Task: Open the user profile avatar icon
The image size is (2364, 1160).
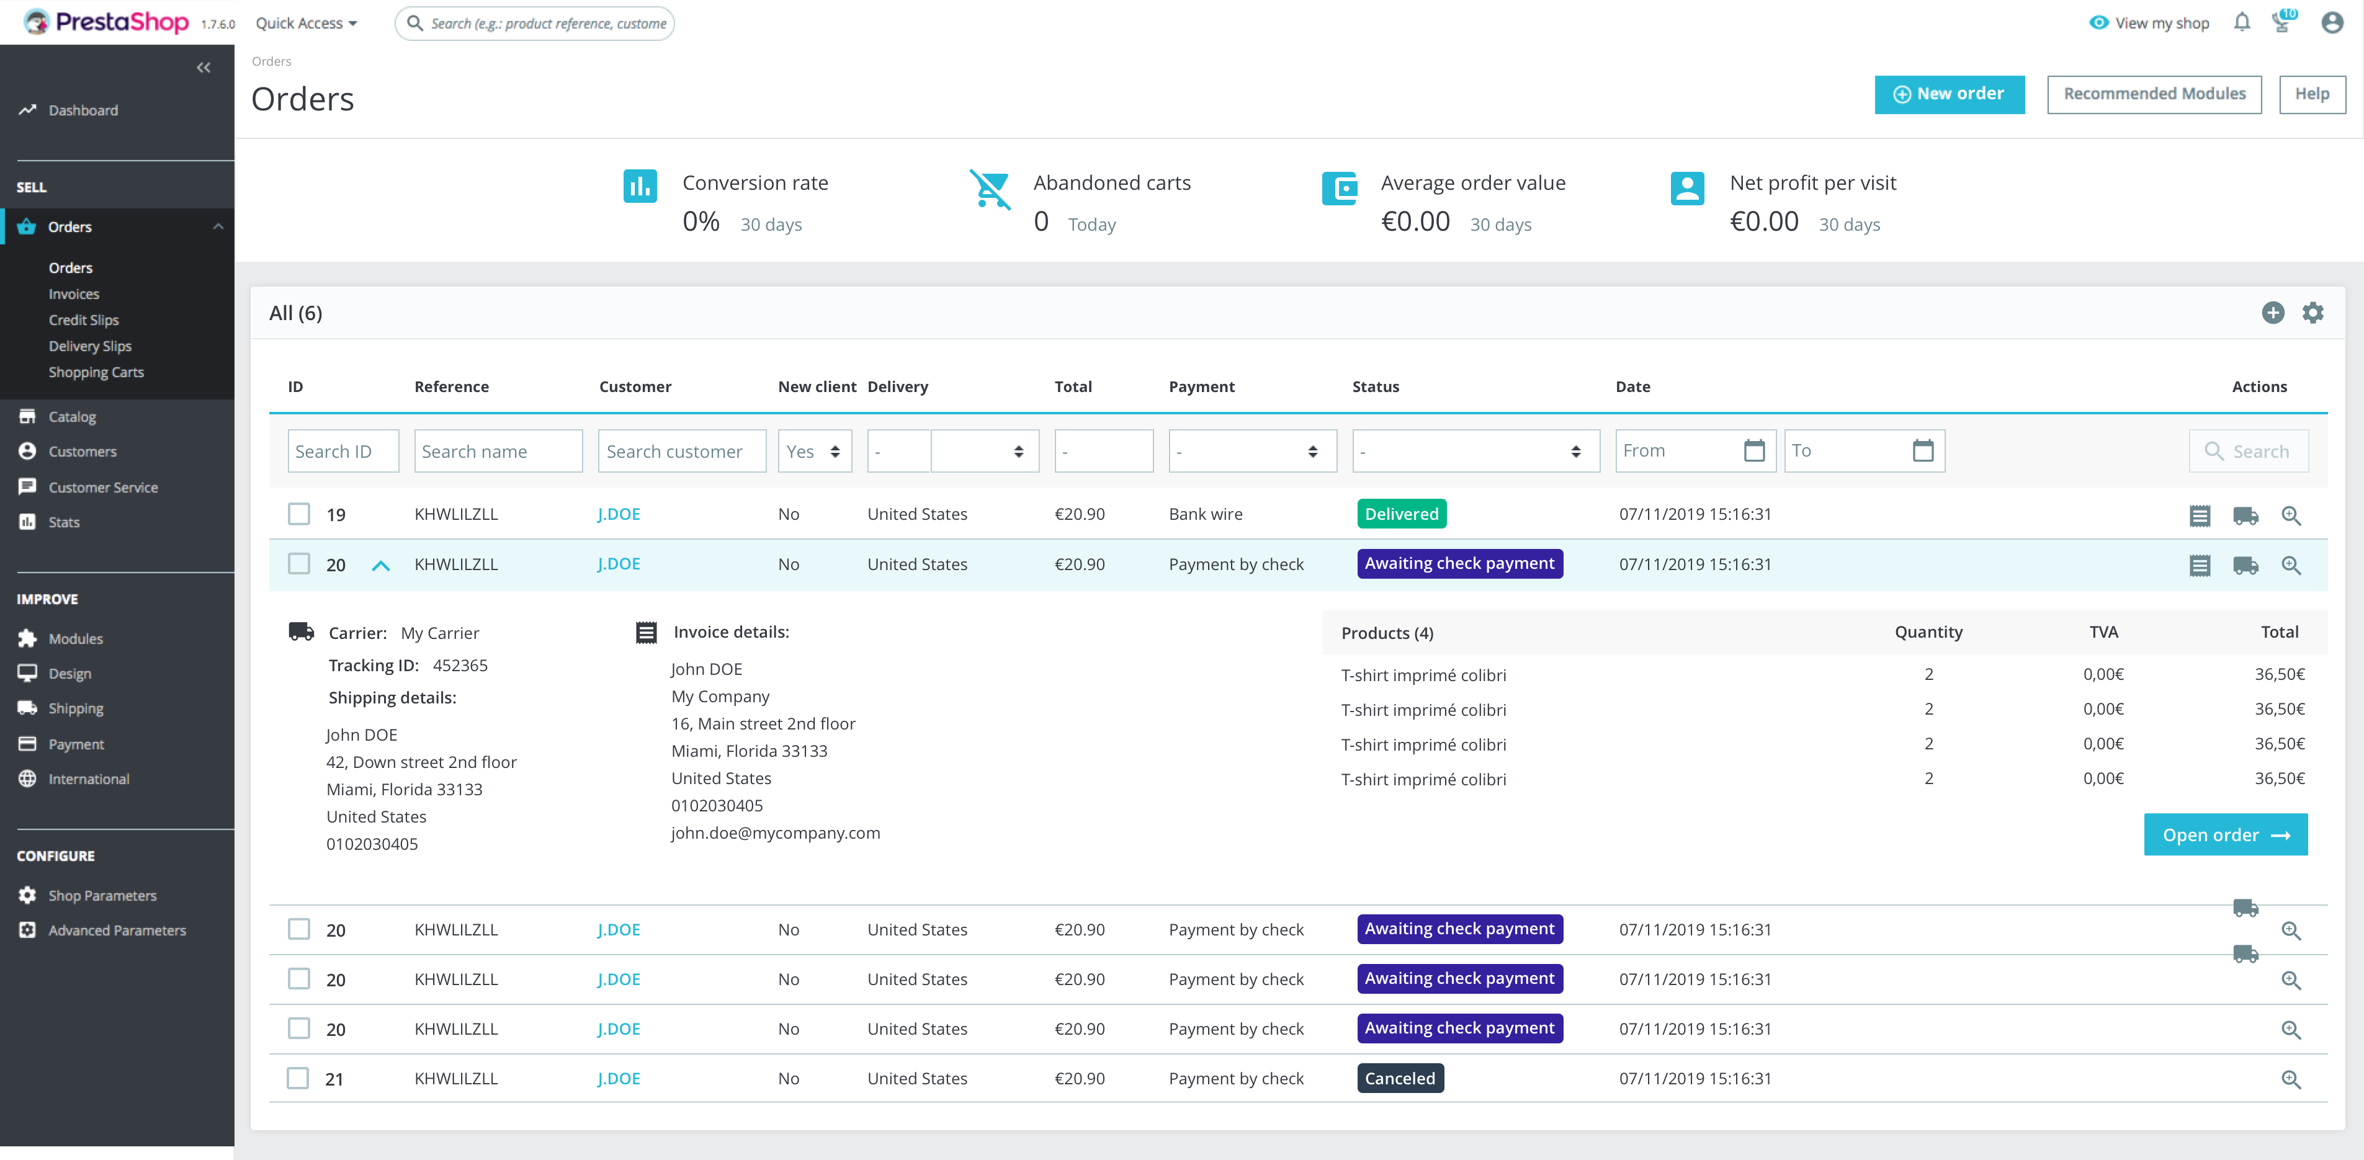Action: [x=2332, y=23]
